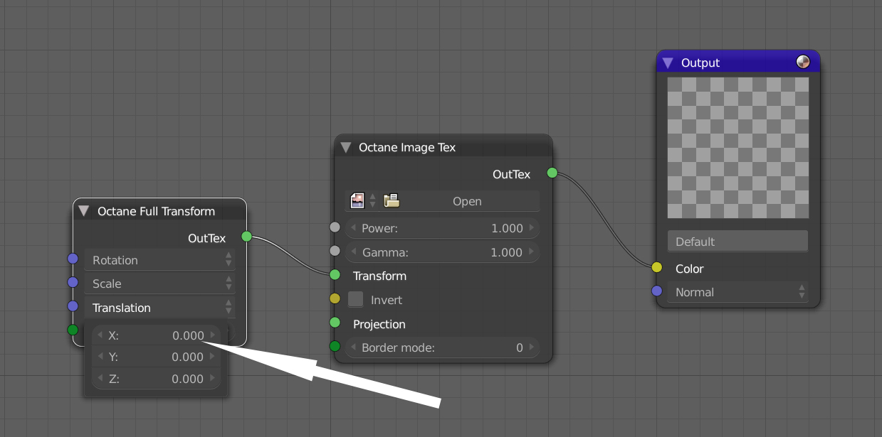882x437 pixels.
Task: Collapse the Octane Full Transform node
Action: pyautogui.click(x=84, y=211)
